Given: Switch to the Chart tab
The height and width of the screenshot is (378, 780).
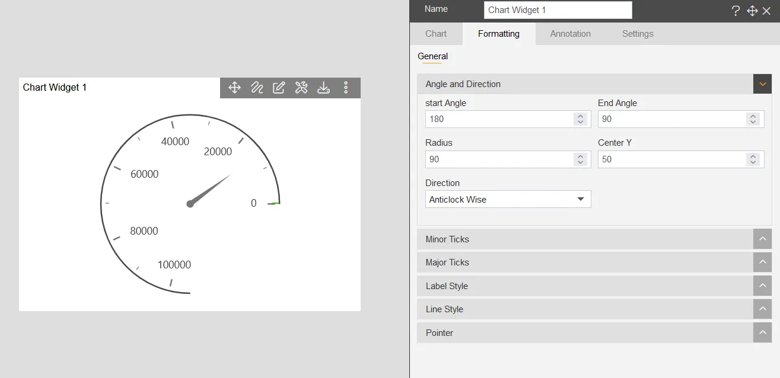Looking at the screenshot, I should [436, 34].
